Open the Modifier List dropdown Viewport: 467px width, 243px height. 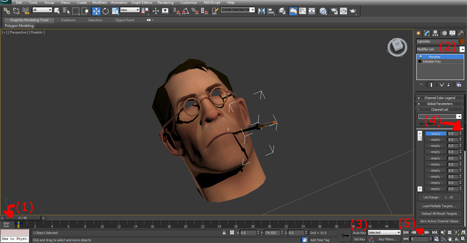(x=461, y=50)
